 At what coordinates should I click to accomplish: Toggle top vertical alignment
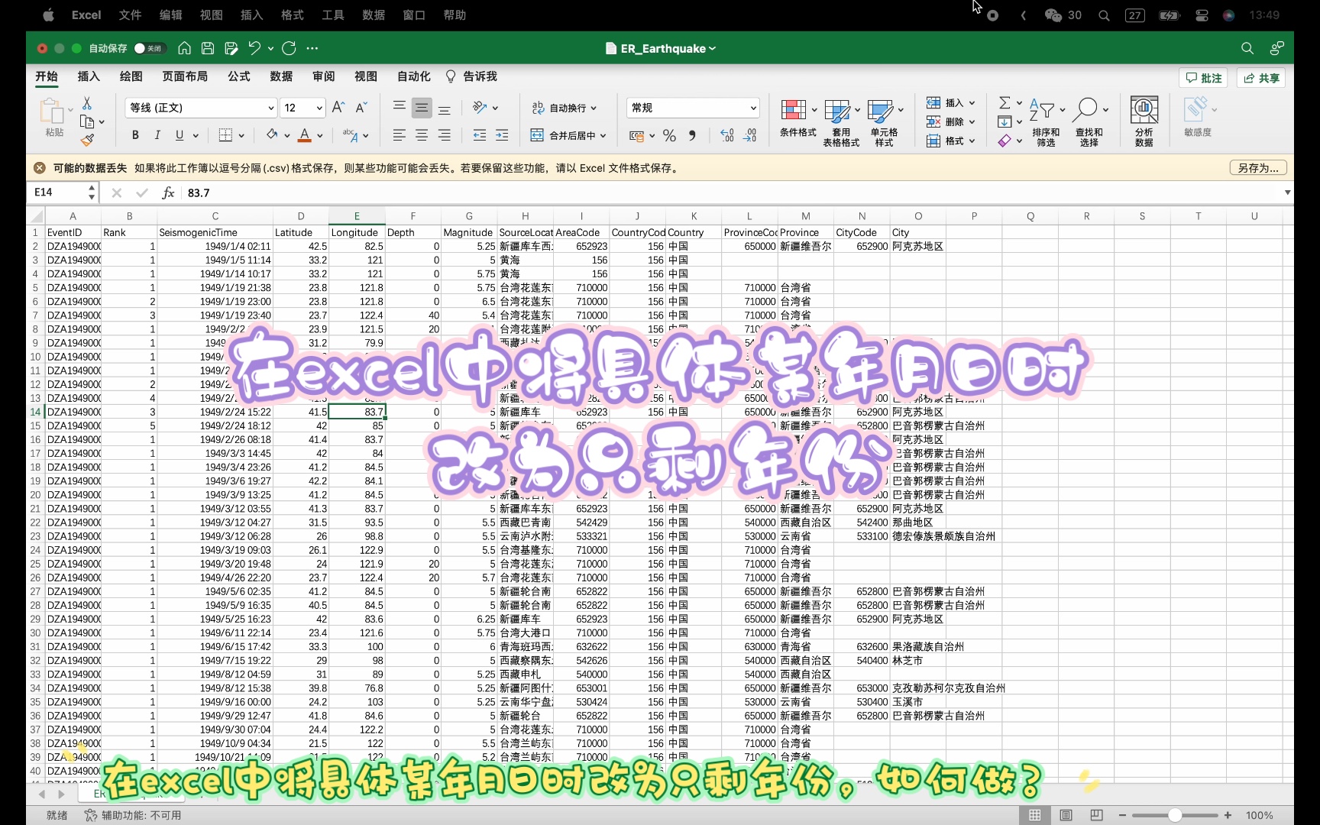coord(399,108)
